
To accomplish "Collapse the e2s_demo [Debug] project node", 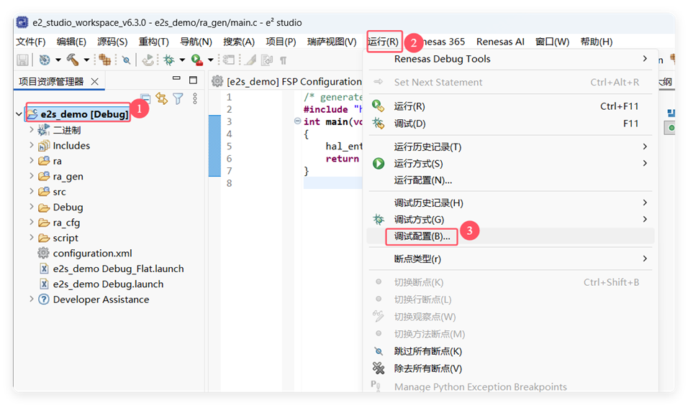I will (19, 114).
